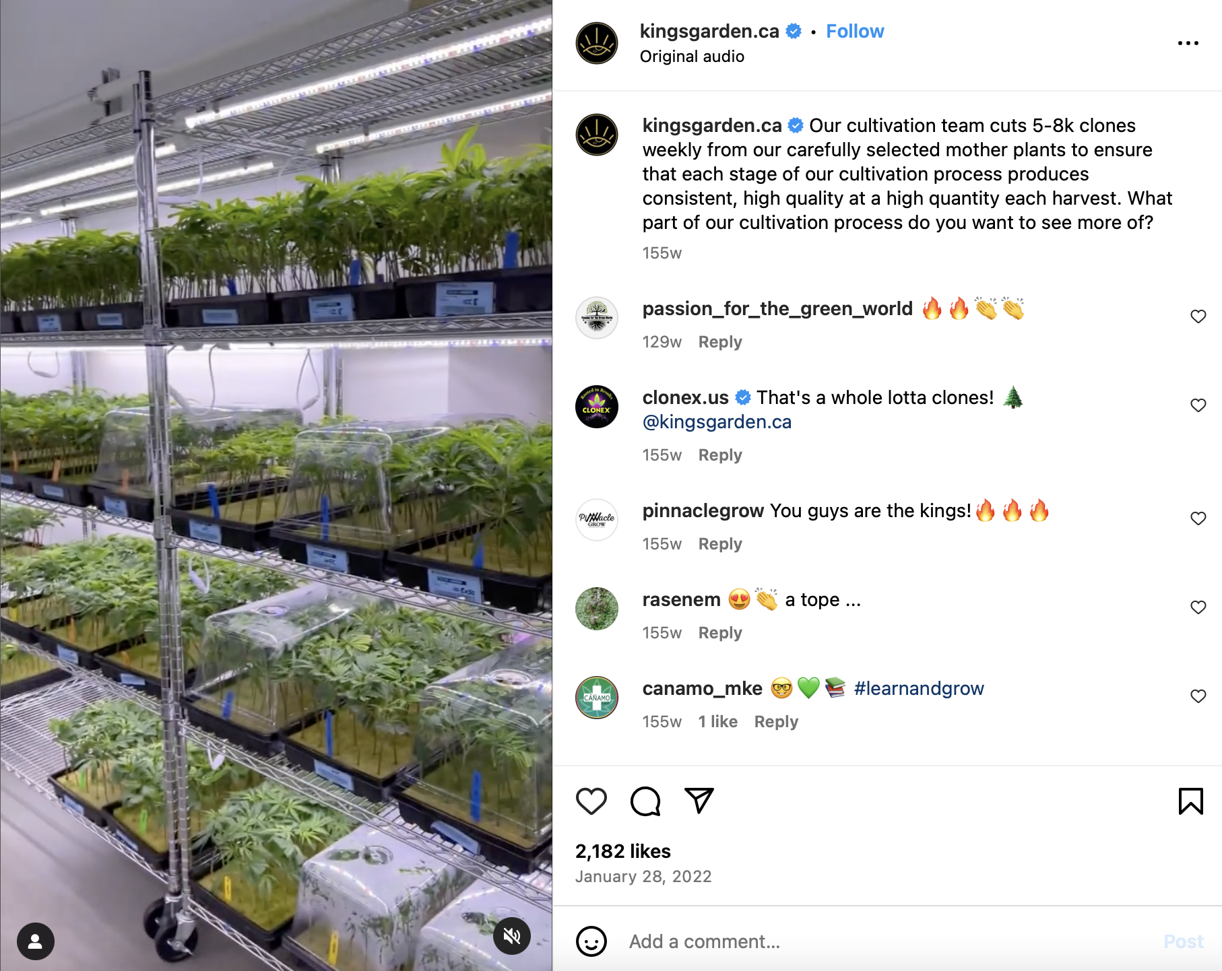Like passion_for_the_green_world's comment
1222x971 pixels.
pos(1198,316)
